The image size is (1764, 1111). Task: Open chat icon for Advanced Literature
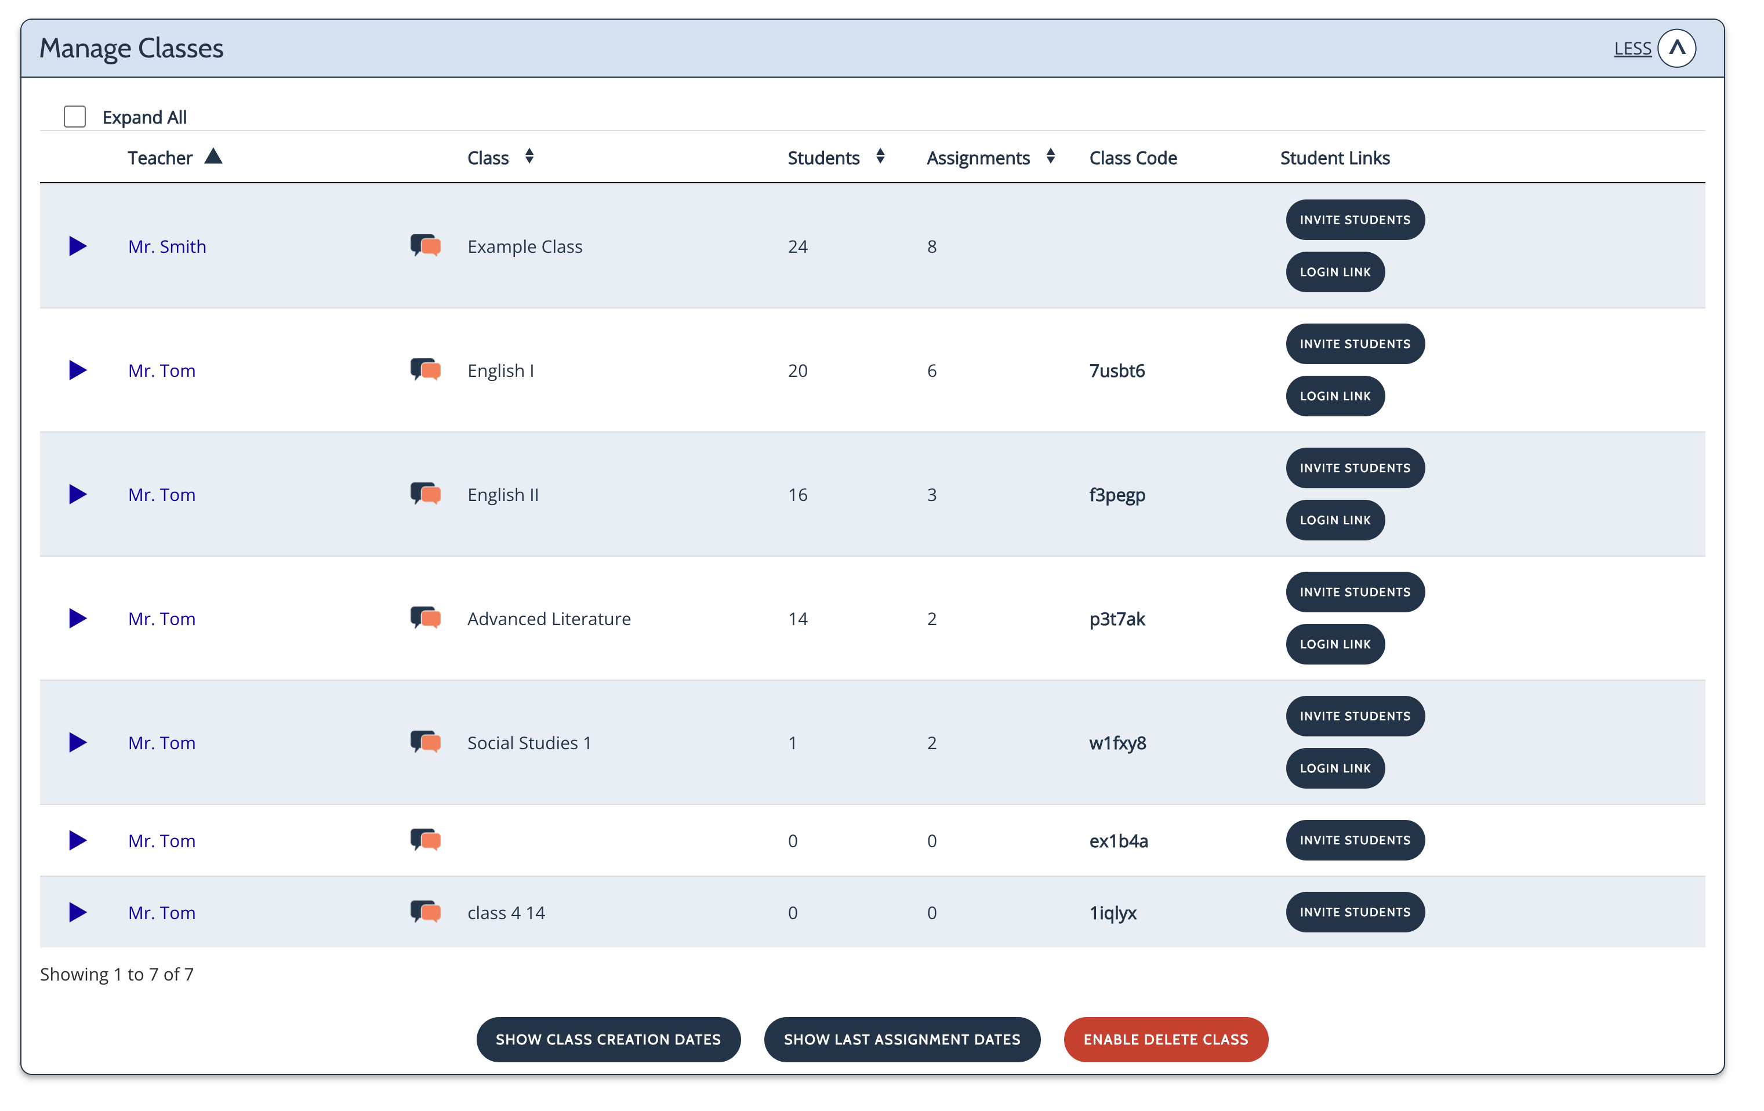(425, 618)
